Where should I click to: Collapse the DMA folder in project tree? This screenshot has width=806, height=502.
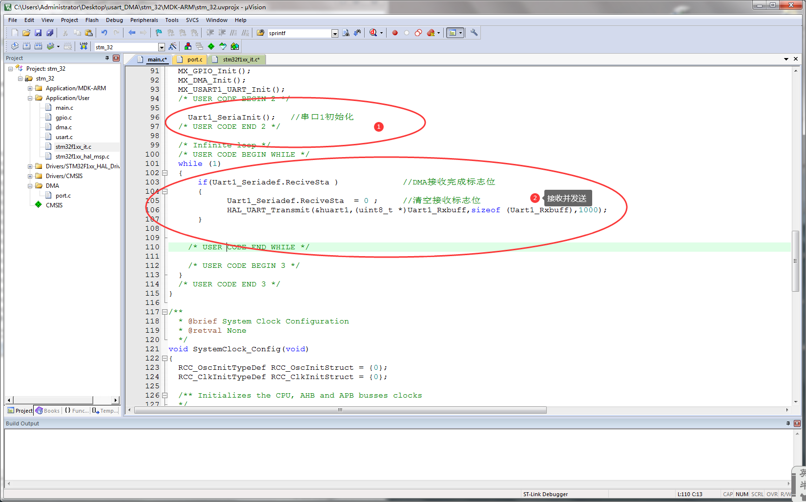pyautogui.click(x=30, y=186)
